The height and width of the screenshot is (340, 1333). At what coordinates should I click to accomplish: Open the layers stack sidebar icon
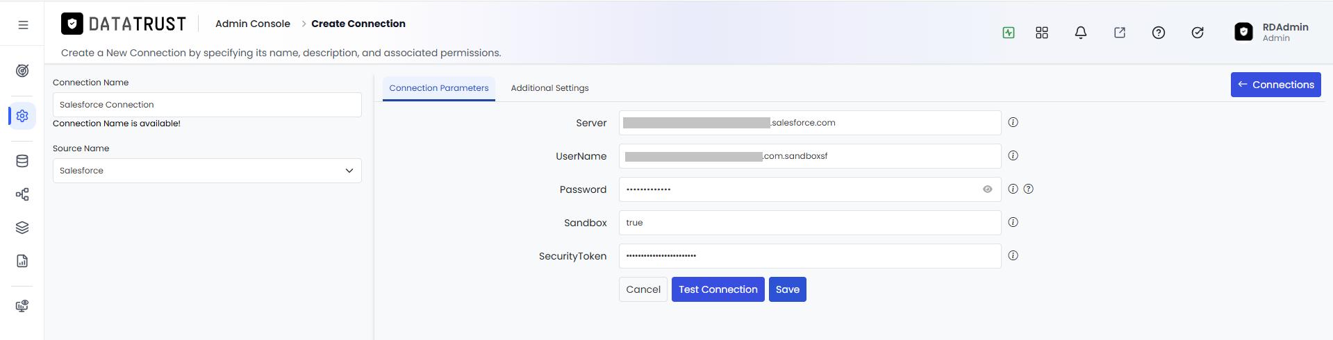[22, 228]
